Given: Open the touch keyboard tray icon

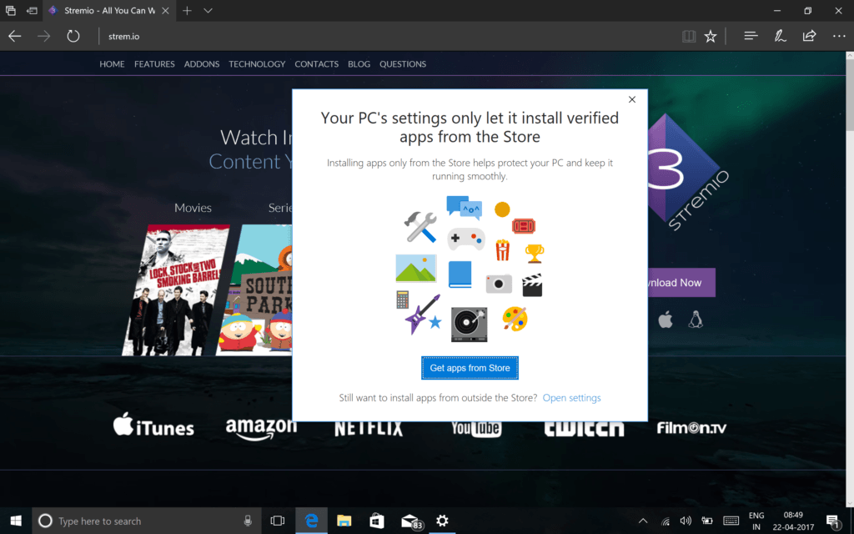Looking at the screenshot, I should click(x=731, y=521).
